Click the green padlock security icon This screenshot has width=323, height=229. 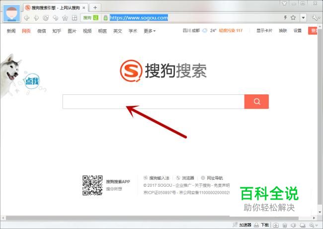105,18
